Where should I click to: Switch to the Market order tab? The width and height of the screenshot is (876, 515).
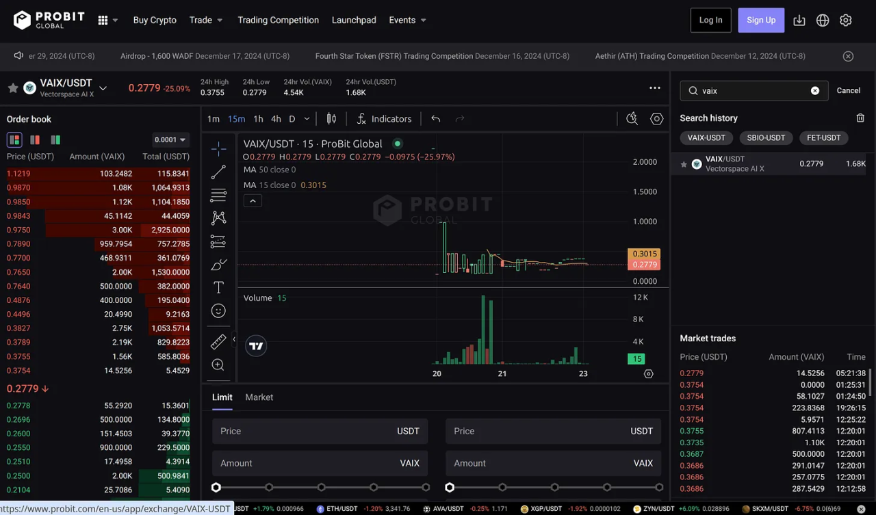(x=259, y=397)
